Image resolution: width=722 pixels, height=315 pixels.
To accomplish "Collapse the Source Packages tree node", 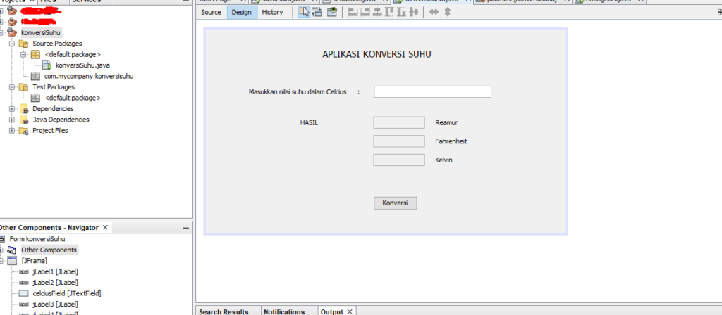I will coord(12,44).
